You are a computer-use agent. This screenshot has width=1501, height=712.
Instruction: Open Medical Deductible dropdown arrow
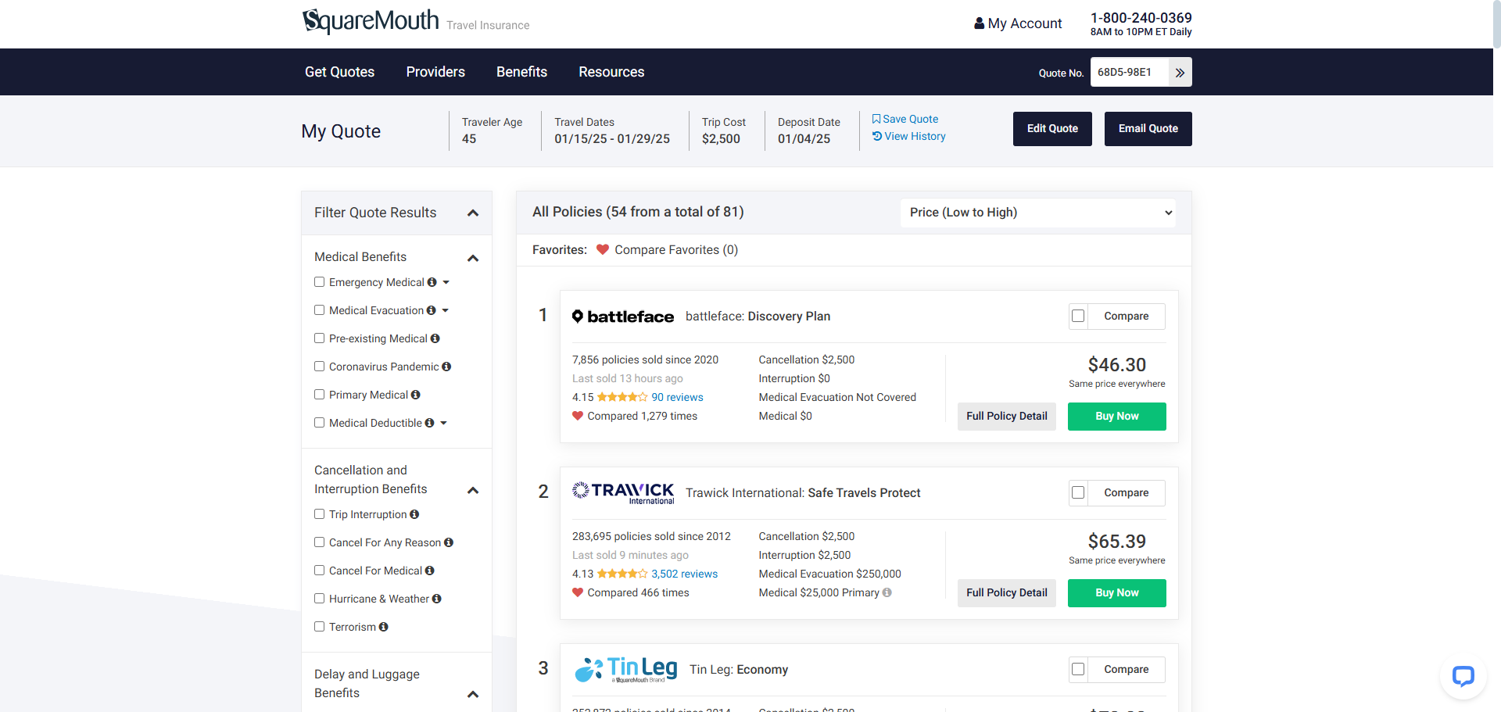click(444, 423)
